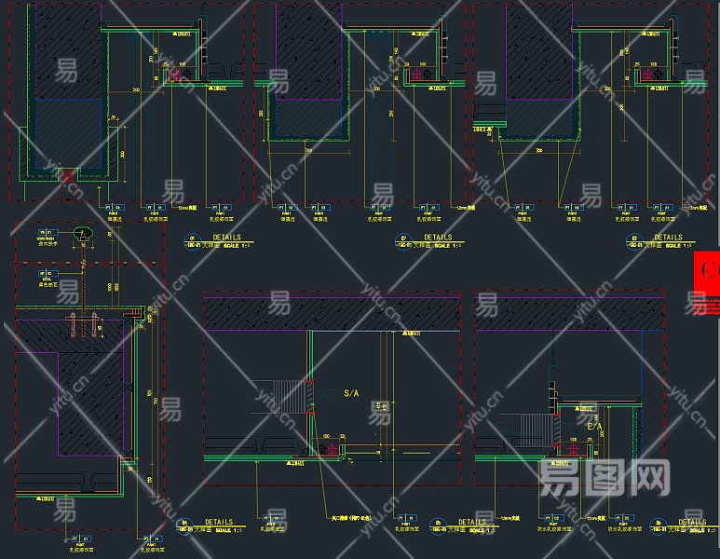Select the DETAILS title of drawing 05
This screenshot has width=720, height=559.
(472, 522)
